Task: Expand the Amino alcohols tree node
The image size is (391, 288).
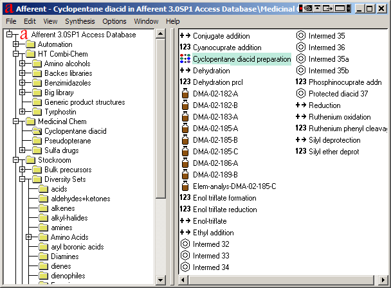Action: [x=23, y=64]
